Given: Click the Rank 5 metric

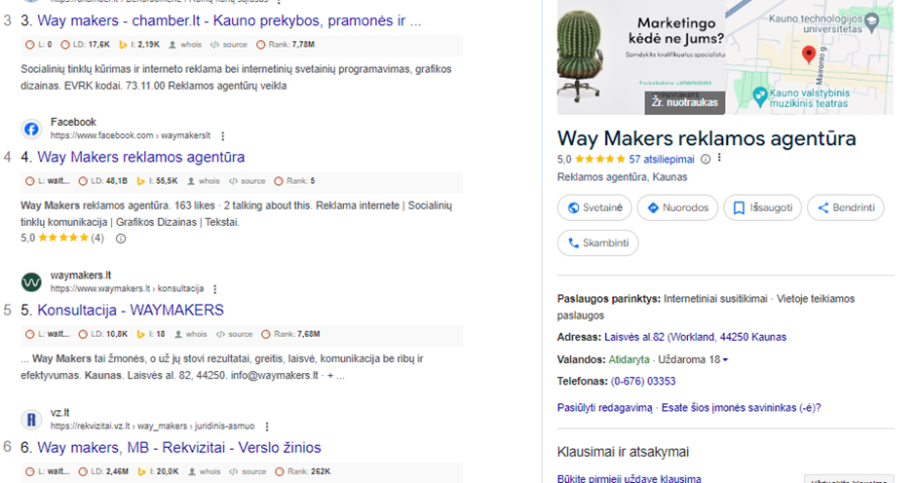Looking at the screenshot, I should (x=294, y=181).
